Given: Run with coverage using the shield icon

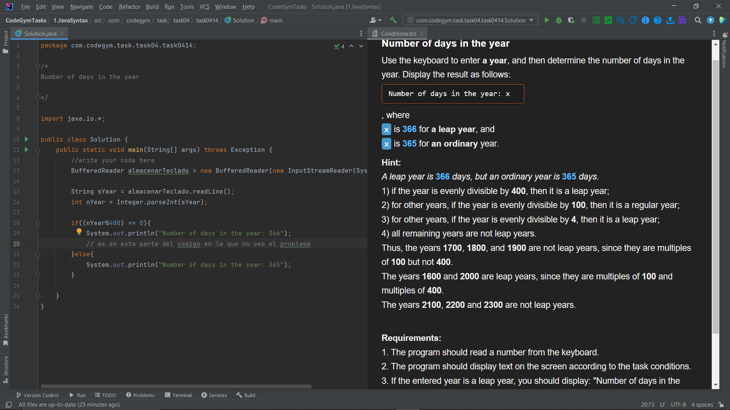Looking at the screenshot, I should point(571,20).
